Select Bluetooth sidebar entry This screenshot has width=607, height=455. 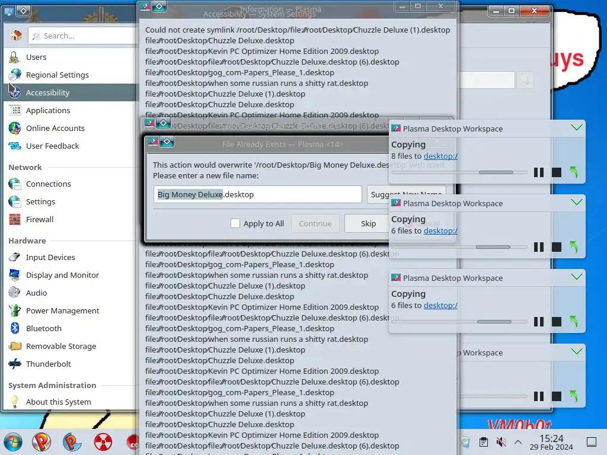[71, 328]
